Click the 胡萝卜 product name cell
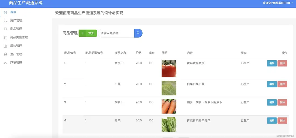The width and height of the screenshot is (296, 138). click(119, 102)
